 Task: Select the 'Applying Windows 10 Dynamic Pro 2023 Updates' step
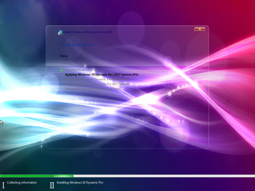pos(97,84)
